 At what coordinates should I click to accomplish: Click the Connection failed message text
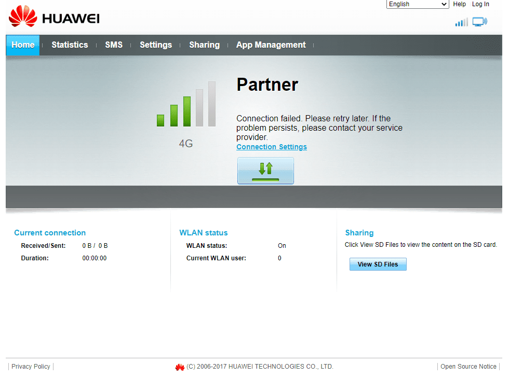319,128
